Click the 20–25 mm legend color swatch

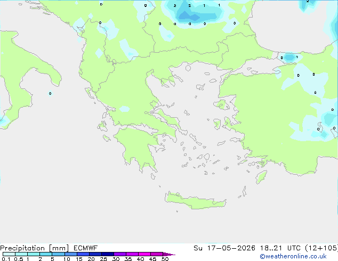tap(95, 254)
